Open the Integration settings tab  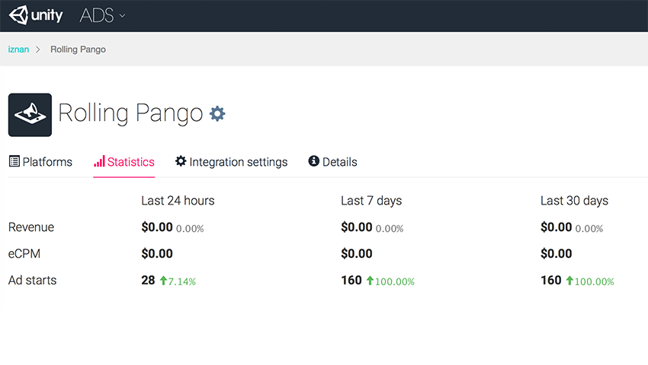(x=238, y=162)
